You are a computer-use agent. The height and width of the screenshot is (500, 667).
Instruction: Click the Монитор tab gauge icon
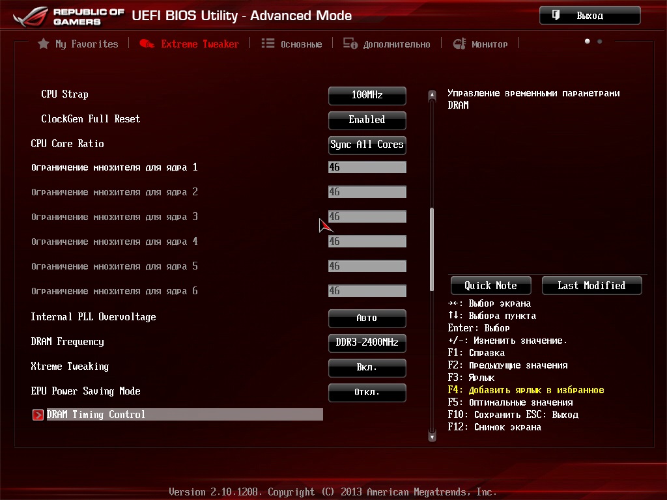pyautogui.click(x=459, y=44)
